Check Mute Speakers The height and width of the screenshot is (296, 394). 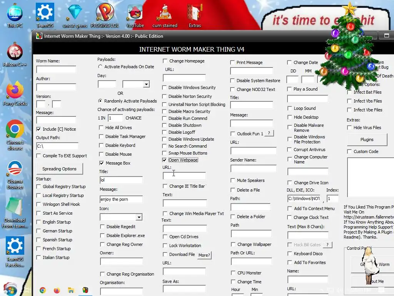(233, 180)
